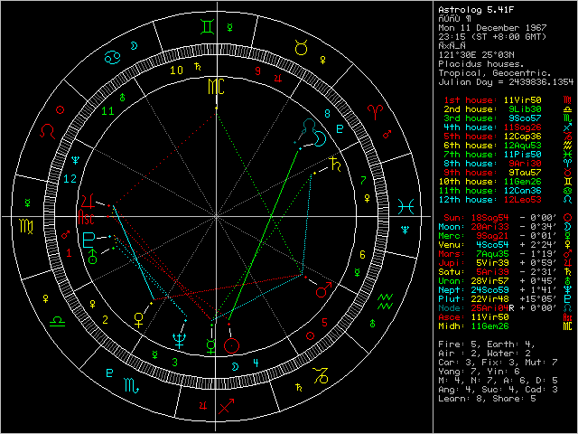The height and width of the screenshot is (434, 578).
Task: Click the Node position 25Ari04R
Action: click(x=491, y=308)
